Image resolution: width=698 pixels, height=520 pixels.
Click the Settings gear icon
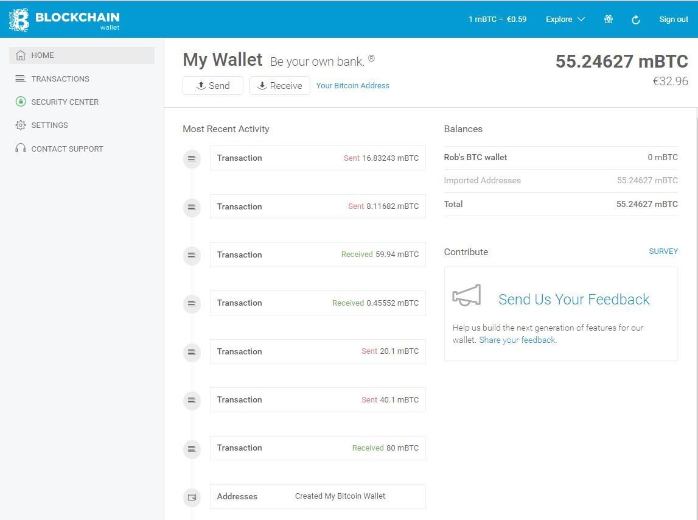21,125
